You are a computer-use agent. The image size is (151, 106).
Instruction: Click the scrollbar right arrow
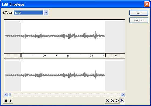point(123,95)
